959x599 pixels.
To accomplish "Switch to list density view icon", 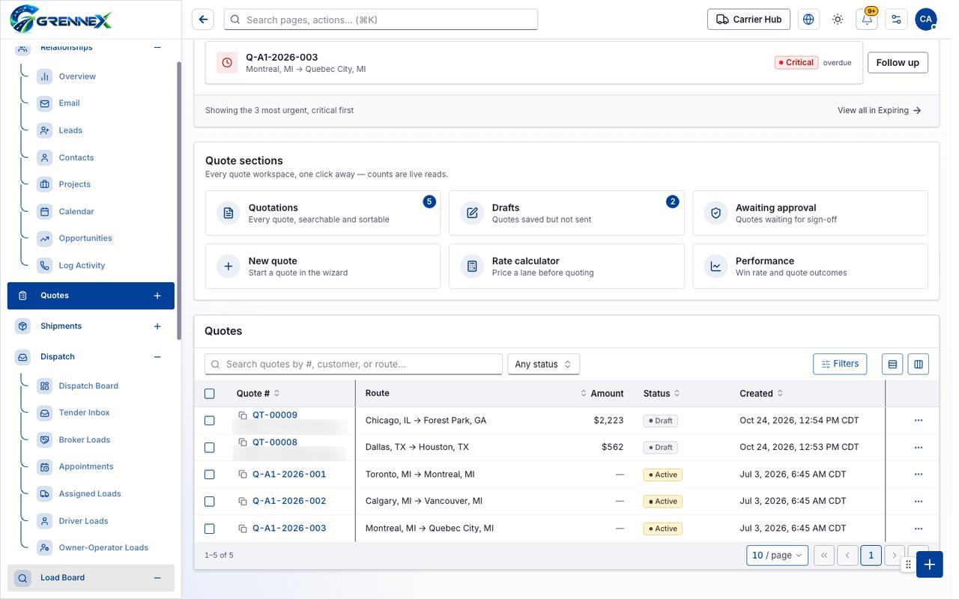I will pos(892,364).
